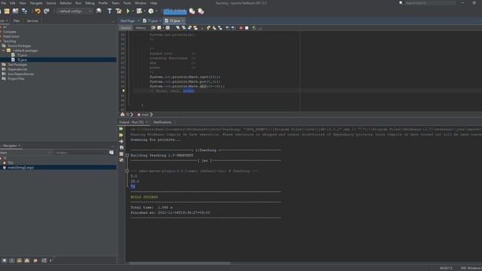Click the lightbulb hint in editor gutter
This screenshot has width=482, height=271.
124,91
